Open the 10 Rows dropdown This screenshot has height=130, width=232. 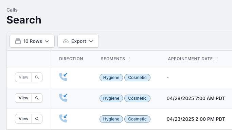32,41
